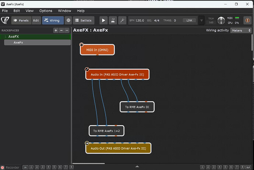Click the wiring view horizontal scrollbar
Image resolution: width=254 pixels, height=170 pixels.
pyautogui.click(x=88, y=163)
